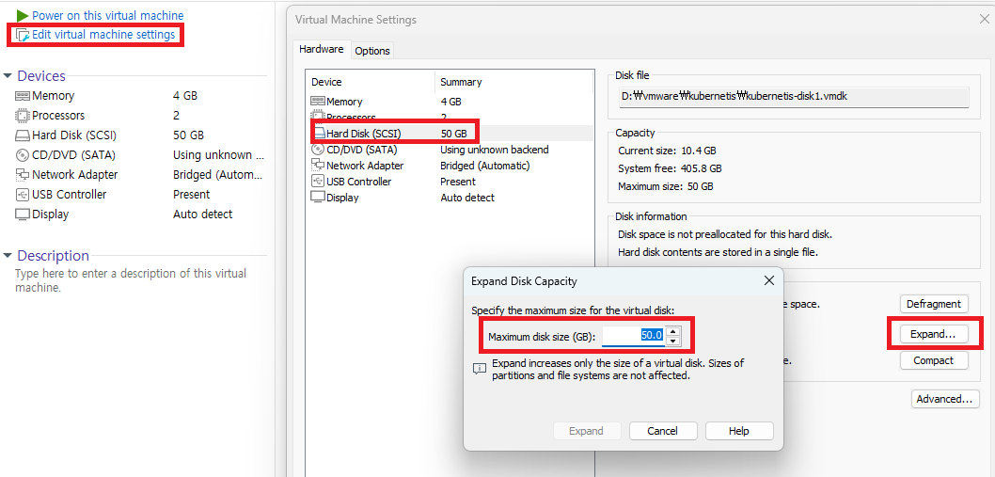
Task: Click Processors icon in Devices panel
Action: click(x=23, y=116)
